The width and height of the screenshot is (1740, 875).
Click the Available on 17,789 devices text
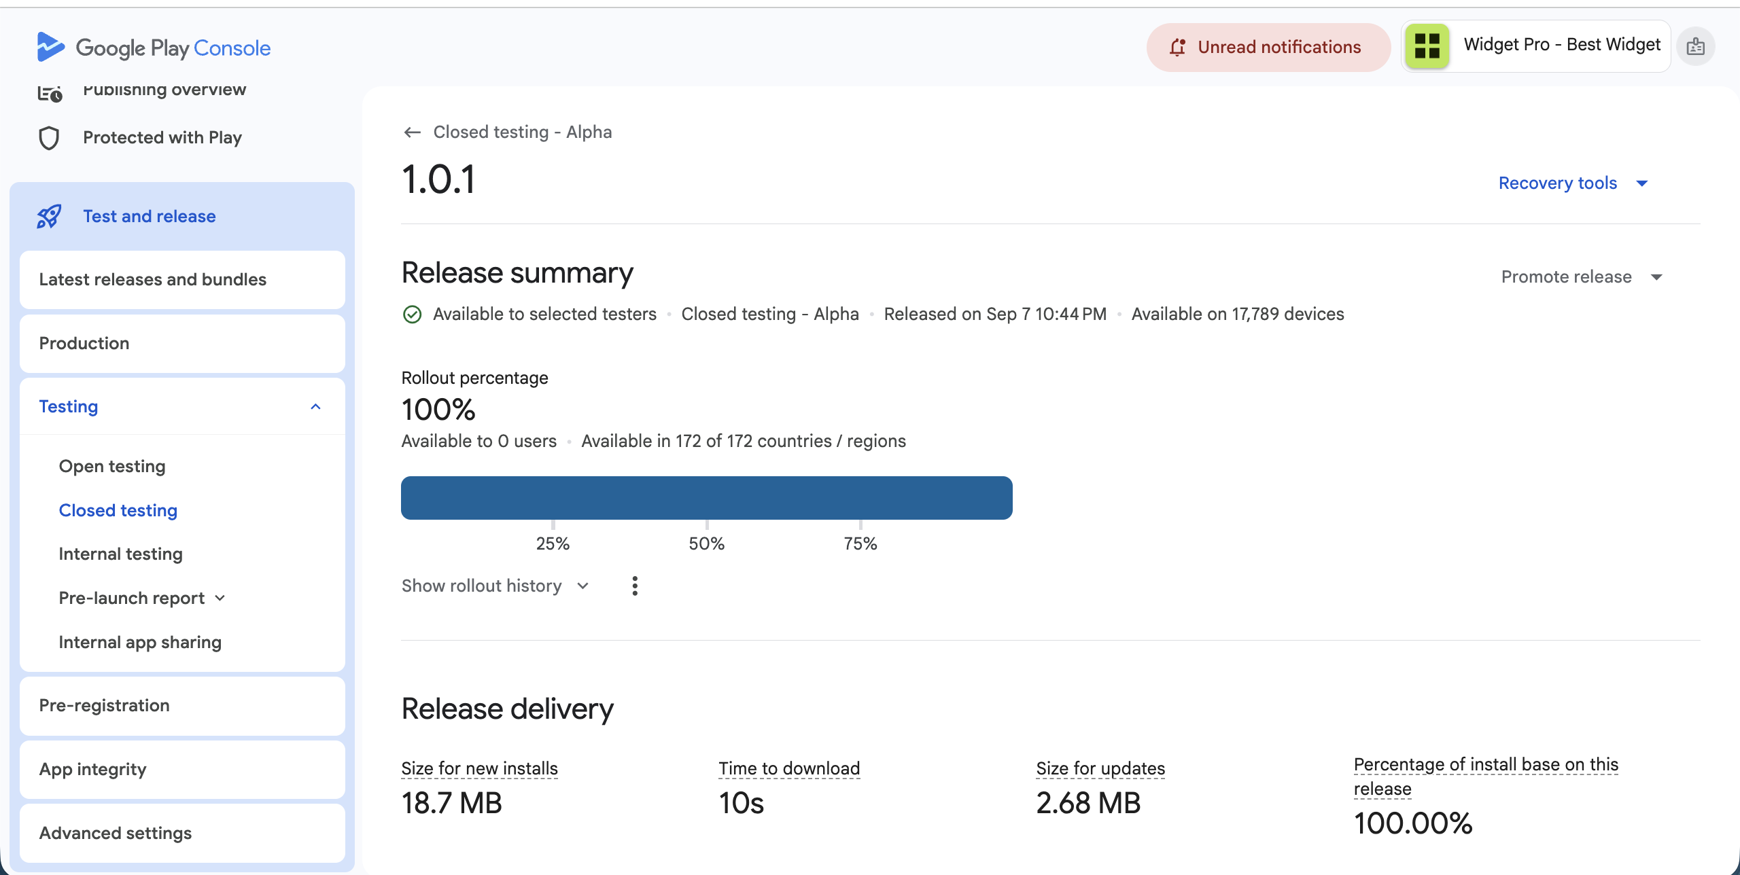1238,314
